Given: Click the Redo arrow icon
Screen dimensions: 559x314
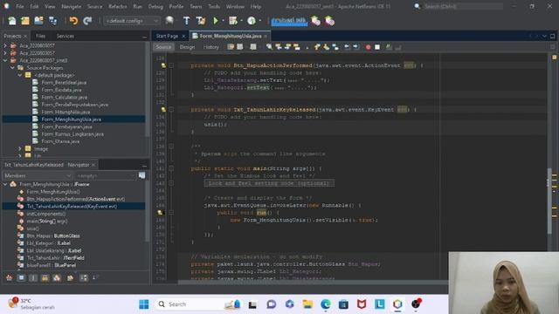Looking at the screenshot, I should (x=87, y=21).
